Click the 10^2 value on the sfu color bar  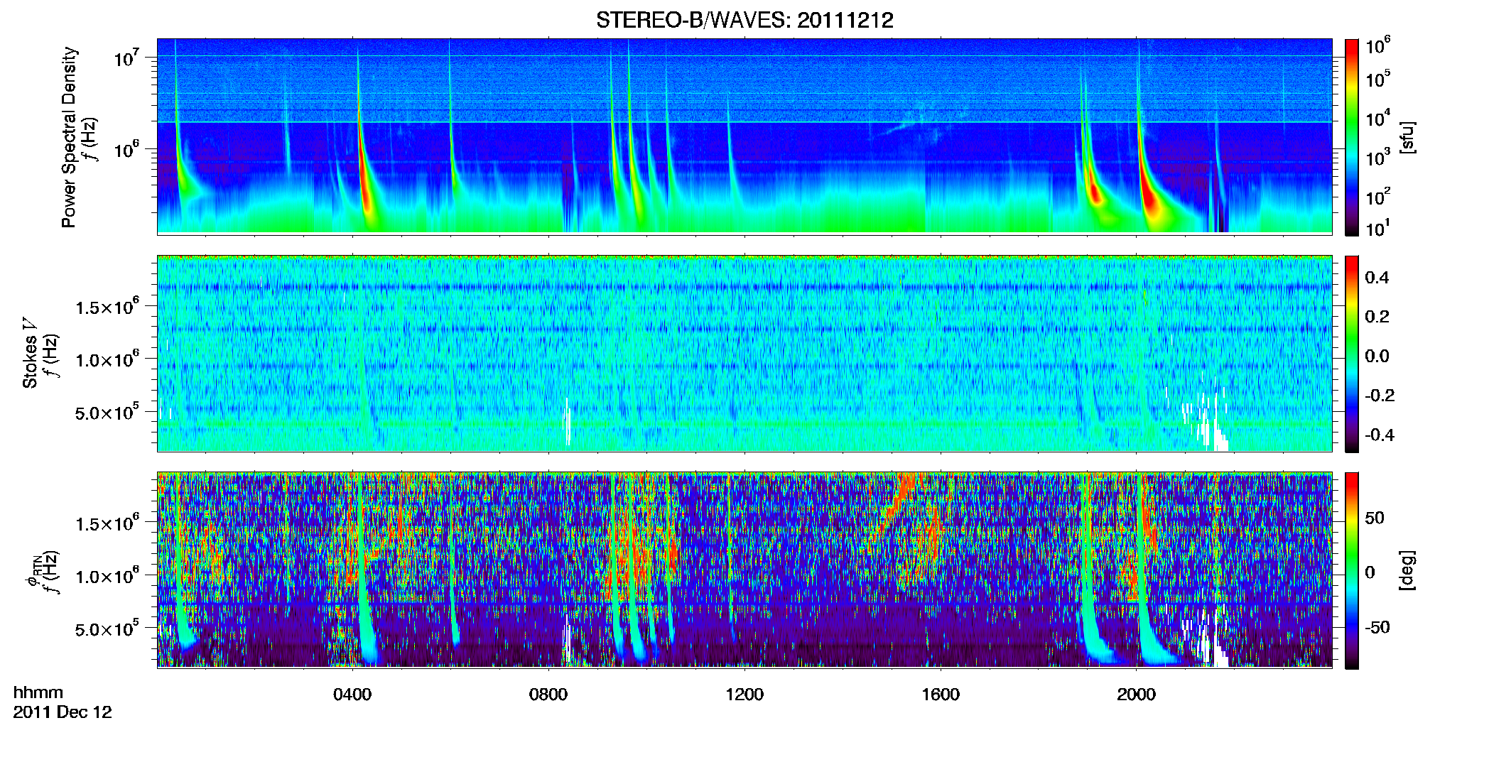pyautogui.click(x=1378, y=197)
